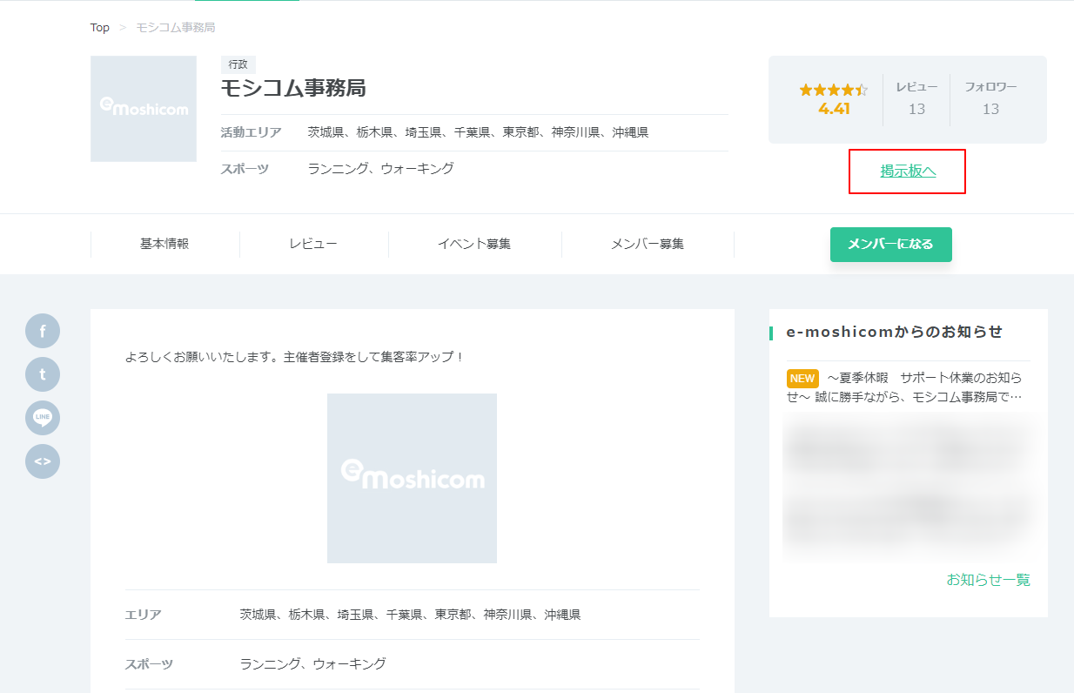Screen dimensions: 1074x693
Task: Click the large e-moshicom image in content
Action: [x=412, y=478]
